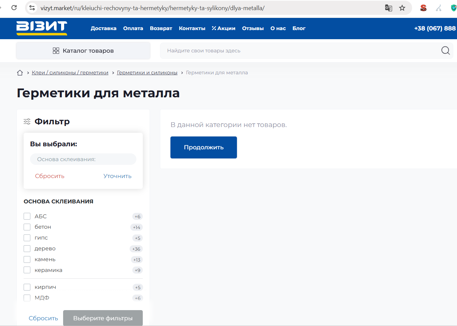Click the Продолжить button
Image resolution: width=457 pixels, height=326 pixels.
204,147
